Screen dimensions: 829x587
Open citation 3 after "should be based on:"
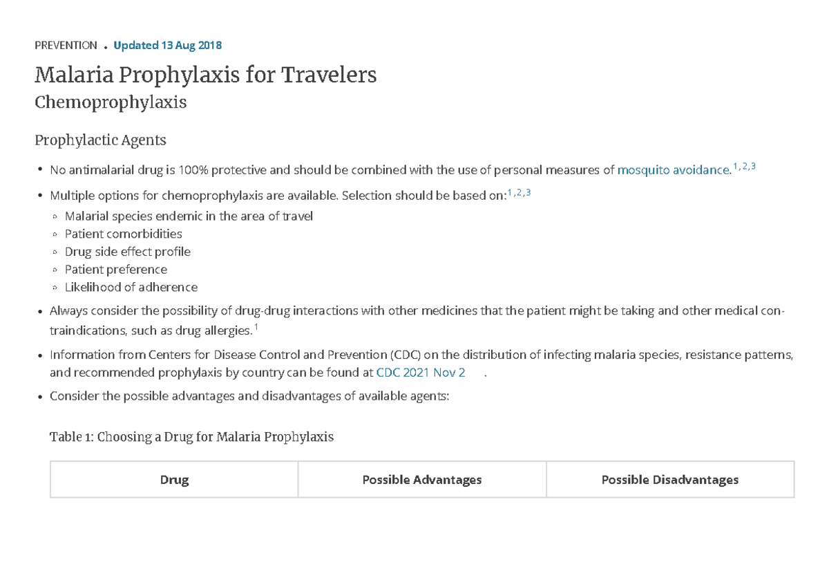[x=528, y=192]
